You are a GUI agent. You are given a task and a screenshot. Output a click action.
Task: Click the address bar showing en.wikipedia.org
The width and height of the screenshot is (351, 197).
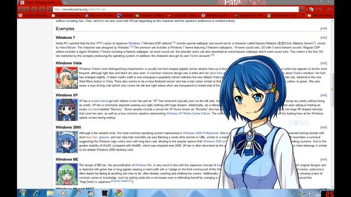tap(175, 9)
